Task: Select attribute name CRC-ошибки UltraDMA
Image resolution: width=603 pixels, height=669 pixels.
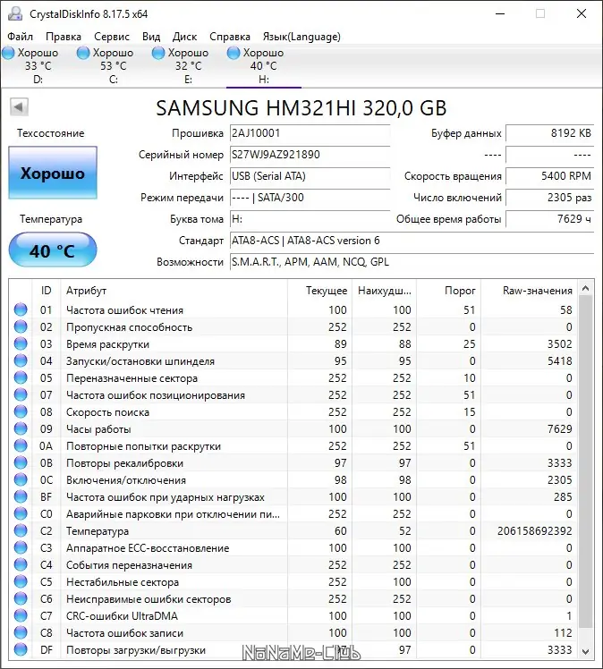Action: (122, 616)
